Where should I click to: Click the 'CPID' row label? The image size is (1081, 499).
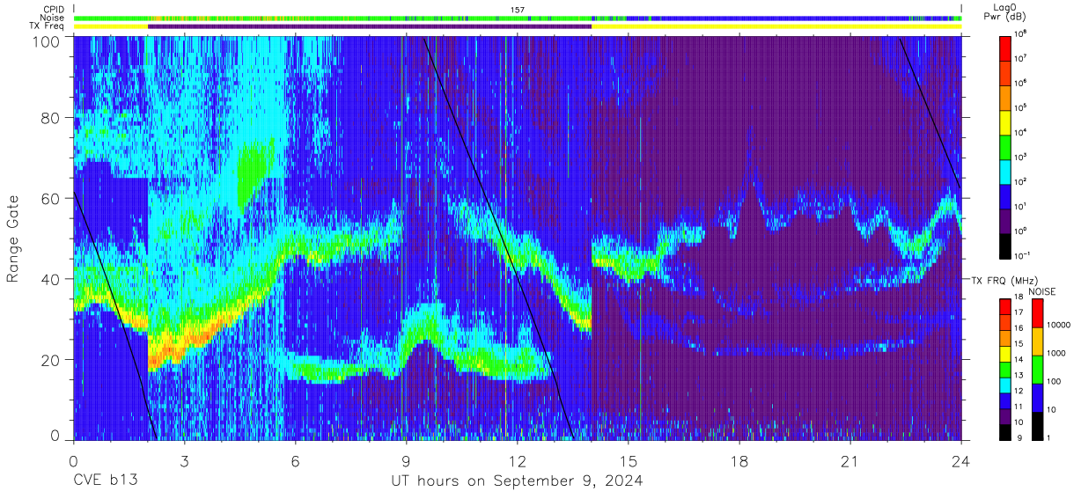point(55,9)
